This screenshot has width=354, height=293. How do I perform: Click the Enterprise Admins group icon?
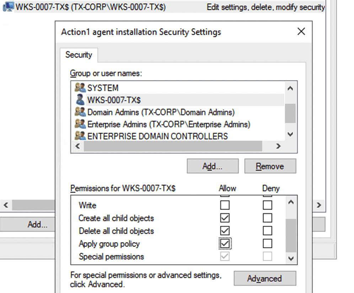(x=80, y=124)
